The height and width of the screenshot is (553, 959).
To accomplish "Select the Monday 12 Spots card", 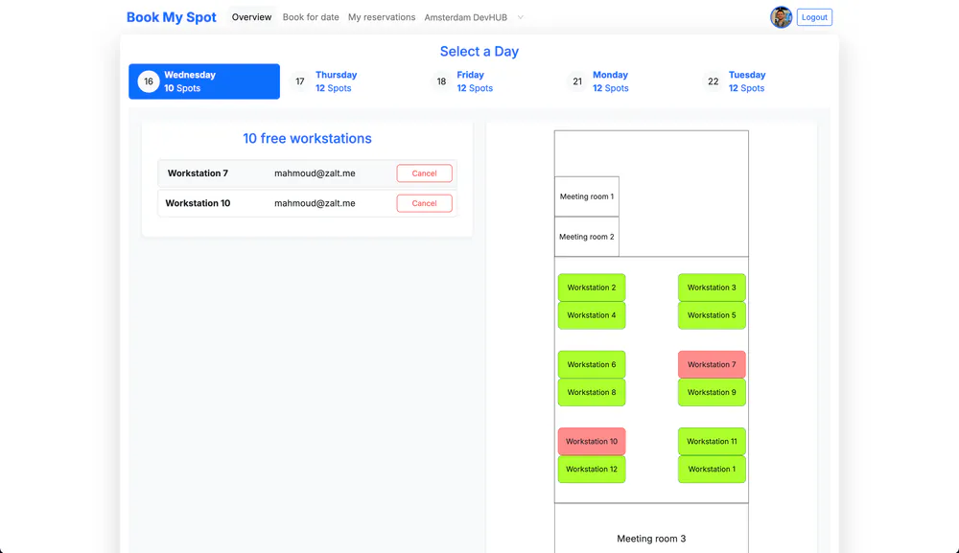I will [x=611, y=81].
